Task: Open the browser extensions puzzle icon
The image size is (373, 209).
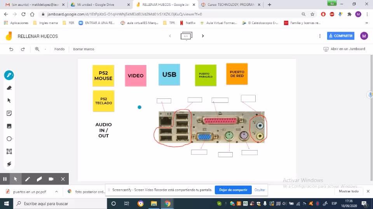Action: (349, 14)
